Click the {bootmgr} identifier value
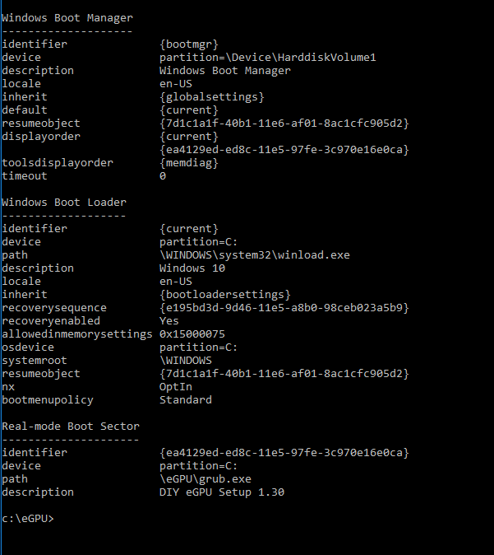This screenshot has width=494, height=555. pyautogui.click(x=189, y=44)
